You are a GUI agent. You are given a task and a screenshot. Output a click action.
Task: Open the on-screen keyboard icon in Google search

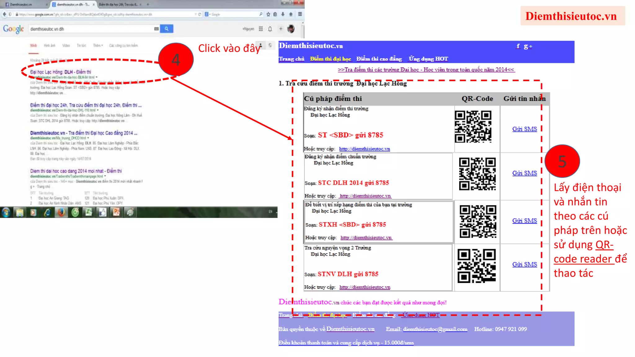[x=156, y=29]
